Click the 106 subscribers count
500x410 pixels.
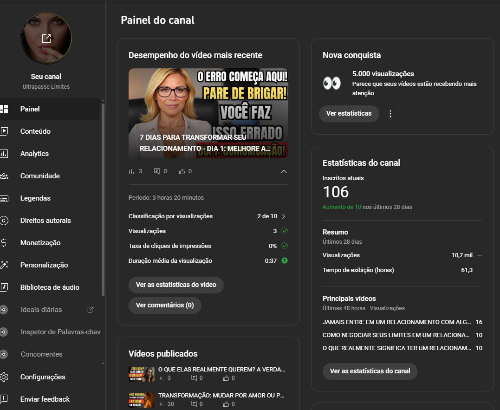(x=336, y=192)
